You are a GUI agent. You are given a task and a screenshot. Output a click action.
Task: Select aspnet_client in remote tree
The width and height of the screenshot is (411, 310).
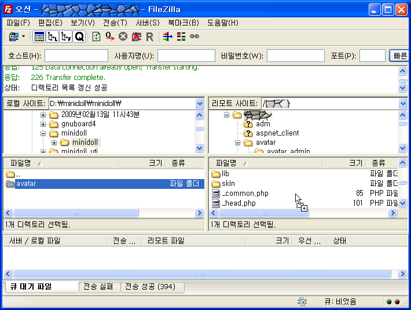277,133
